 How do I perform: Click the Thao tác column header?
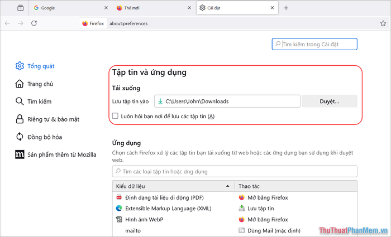click(295, 186)
